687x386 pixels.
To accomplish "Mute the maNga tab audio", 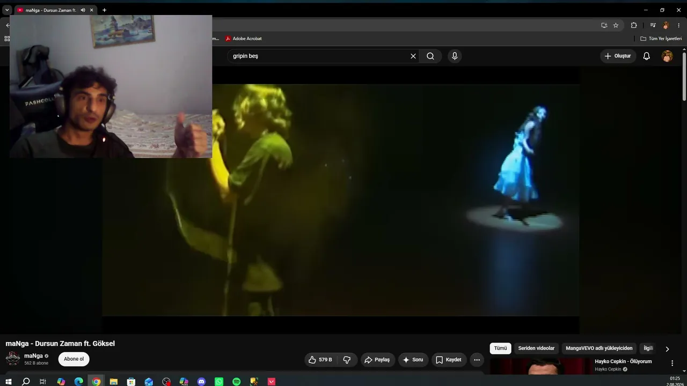I will point(83,10).
